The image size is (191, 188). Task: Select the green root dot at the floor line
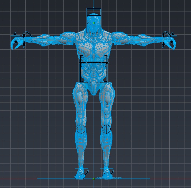pos(94,179)
